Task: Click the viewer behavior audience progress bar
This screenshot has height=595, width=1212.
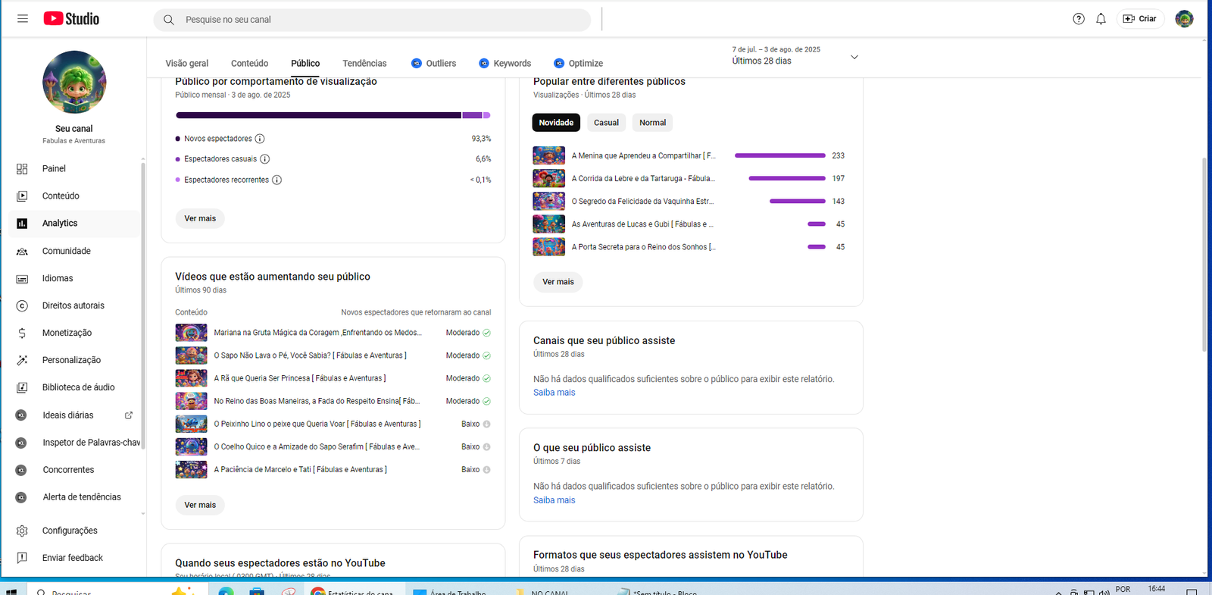Action: (333, 115)
